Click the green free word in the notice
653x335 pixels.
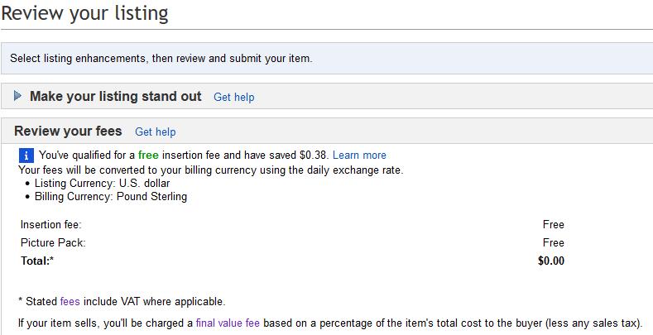coord(148,155)
